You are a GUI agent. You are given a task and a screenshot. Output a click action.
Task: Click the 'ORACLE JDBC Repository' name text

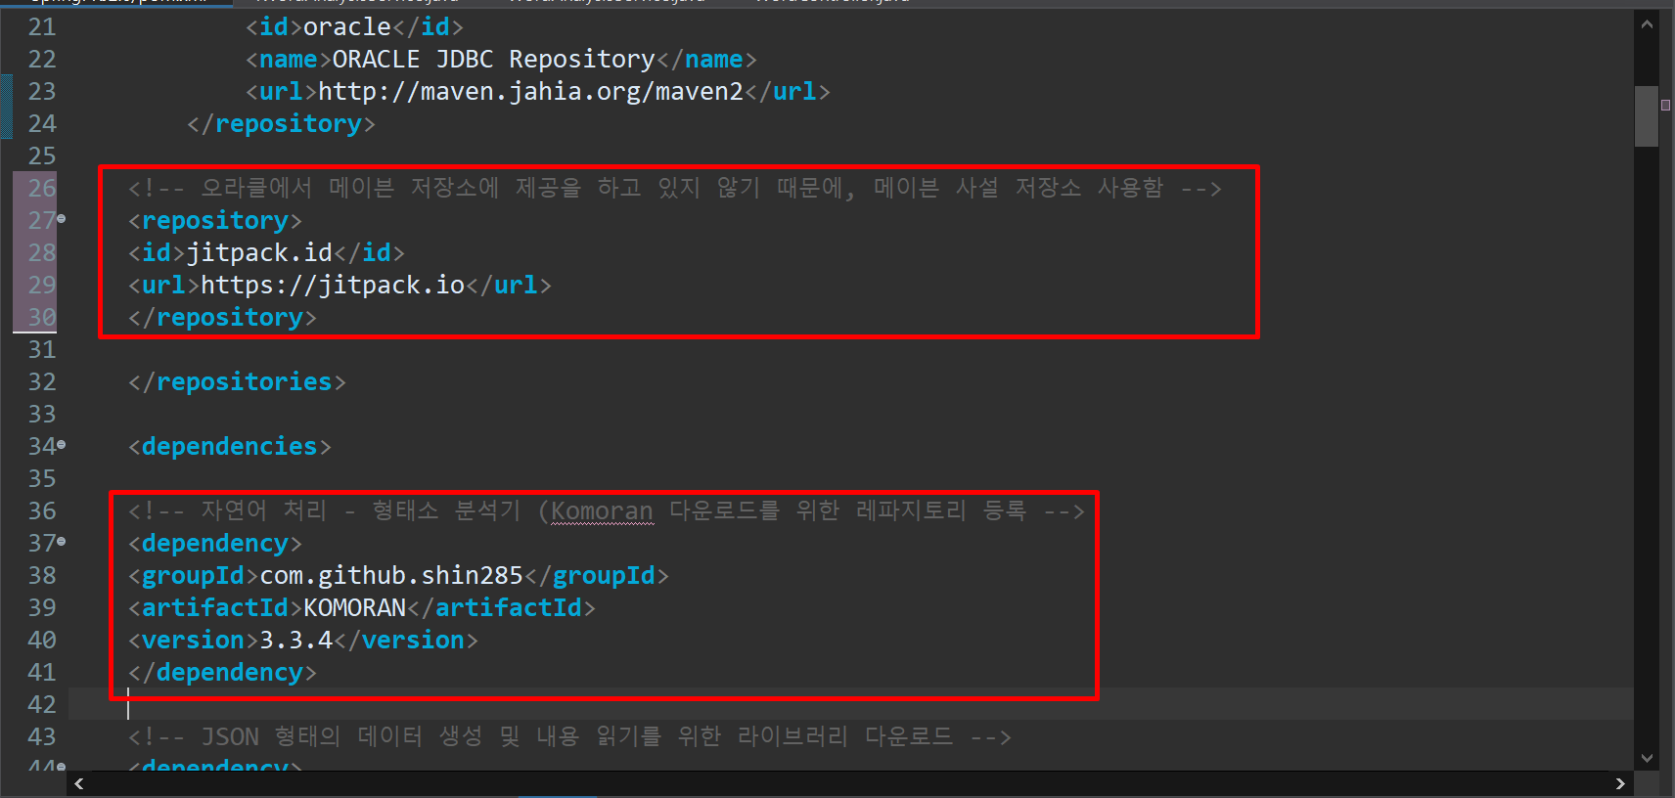493,59
